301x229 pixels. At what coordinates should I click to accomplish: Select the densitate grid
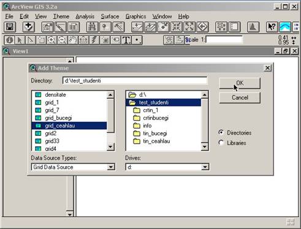point(69,95)
